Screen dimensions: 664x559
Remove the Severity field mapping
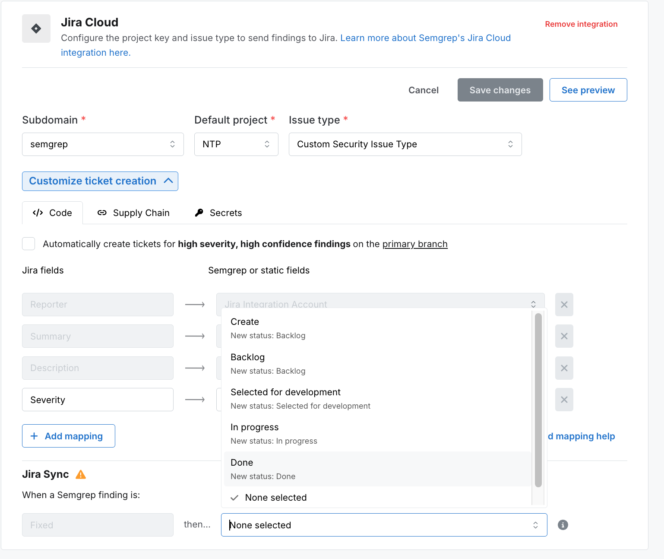pyautogui.click(x=564, y=400)
